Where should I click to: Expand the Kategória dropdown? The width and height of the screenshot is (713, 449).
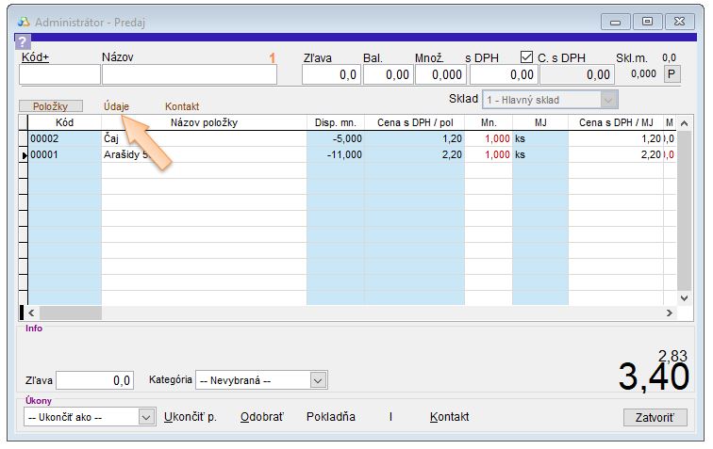(x=318, y=380)
